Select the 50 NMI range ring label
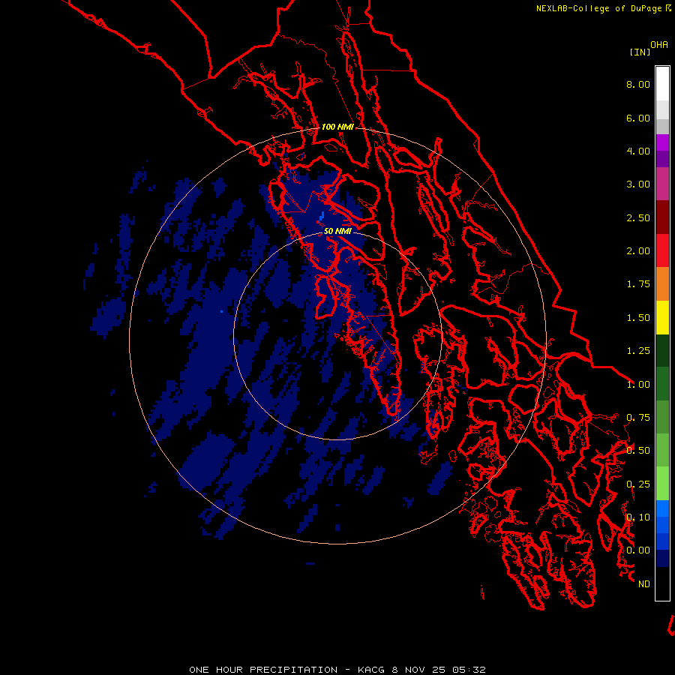675x675 pixels. pyautogui.click(x=338, y=231)
